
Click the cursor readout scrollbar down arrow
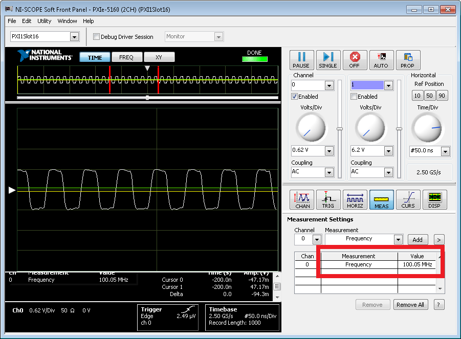277,297
